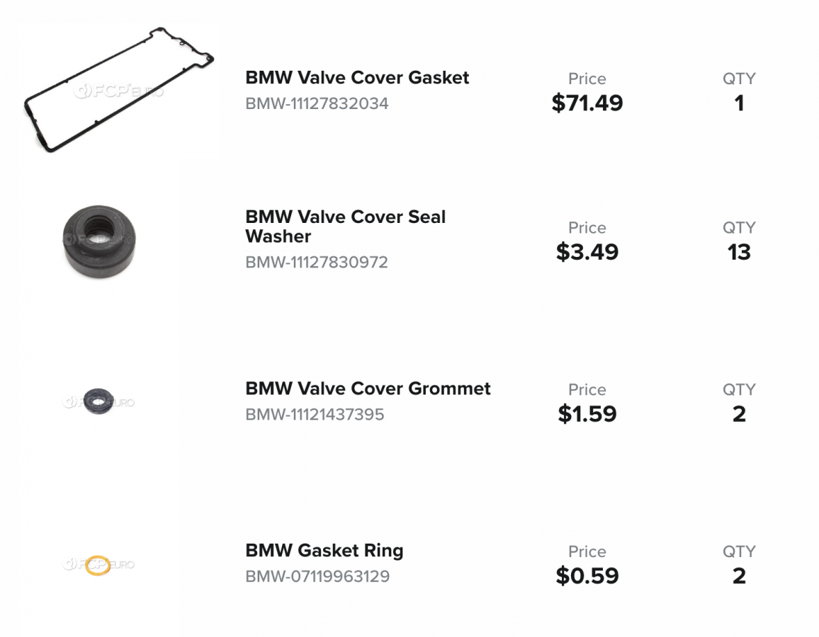This screenshot has width=819, height=637.
Task: Click the $0.59 price
Action: click(x=587, y=576)
